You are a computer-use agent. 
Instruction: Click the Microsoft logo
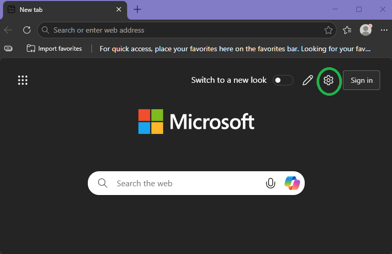pos(196,122)
